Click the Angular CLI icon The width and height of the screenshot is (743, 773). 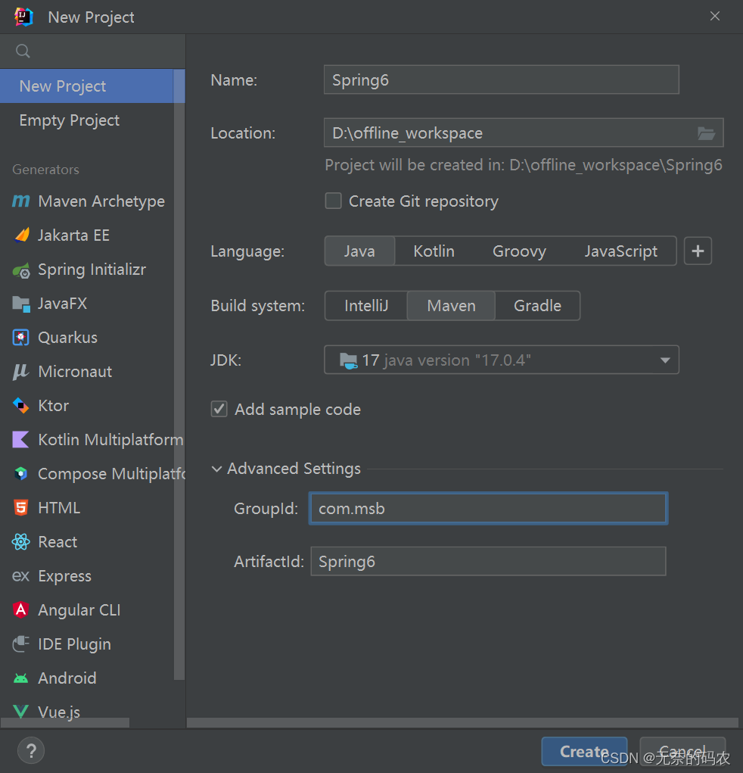pyautogui.click(x=20, y=609)
